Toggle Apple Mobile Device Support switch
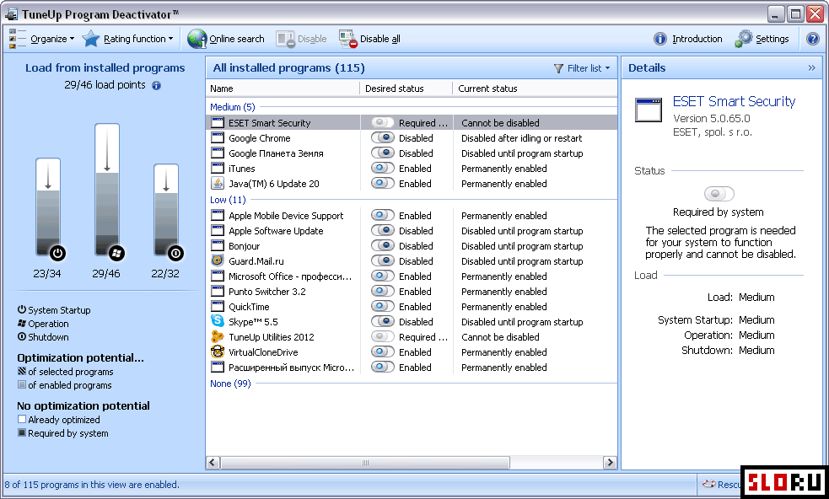 (383, 215)
